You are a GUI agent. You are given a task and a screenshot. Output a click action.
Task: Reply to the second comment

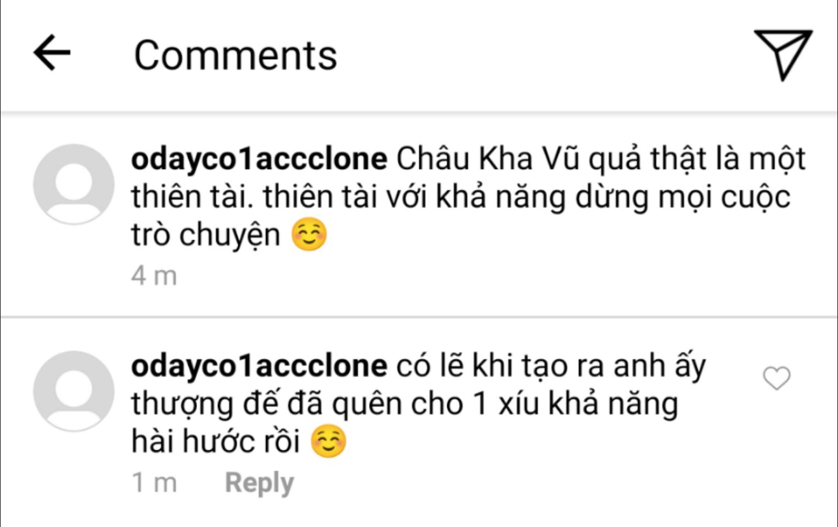[x=259, y=483]
